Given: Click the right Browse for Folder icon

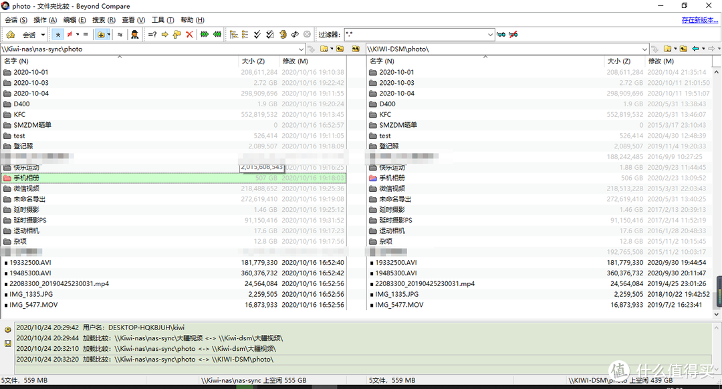Looking at the screenshot, I should pyautogui.click(x=668, y=49).
